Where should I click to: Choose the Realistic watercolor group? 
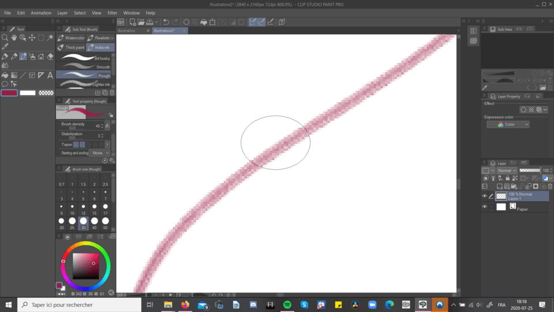coord(100,38)
